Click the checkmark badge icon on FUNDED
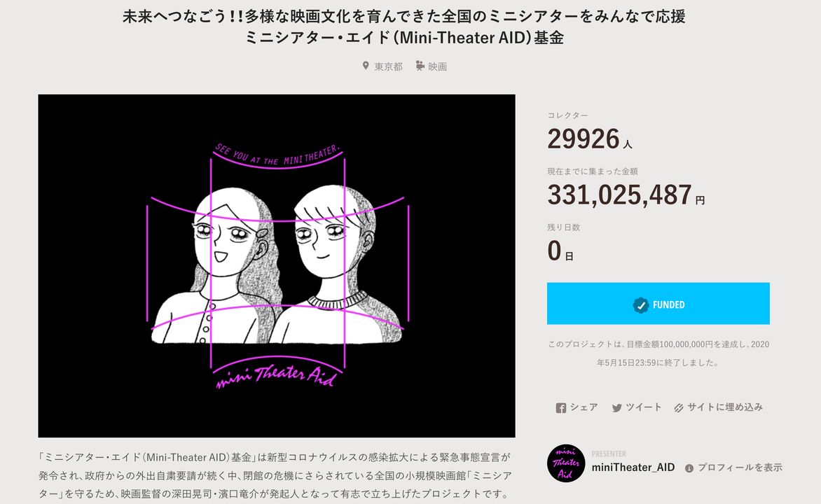 coord(640,304)
